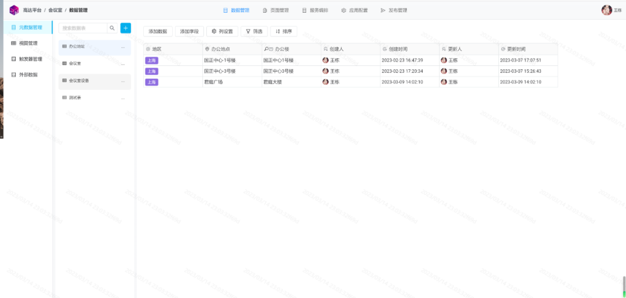Switch to 应用配置 top tab
Screen dimensions: 626x298
[x=355, y=10]
